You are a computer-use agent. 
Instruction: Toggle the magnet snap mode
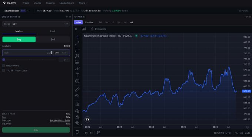(x=77, y=104)
